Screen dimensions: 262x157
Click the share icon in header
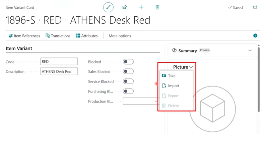[x=125, y=7]
